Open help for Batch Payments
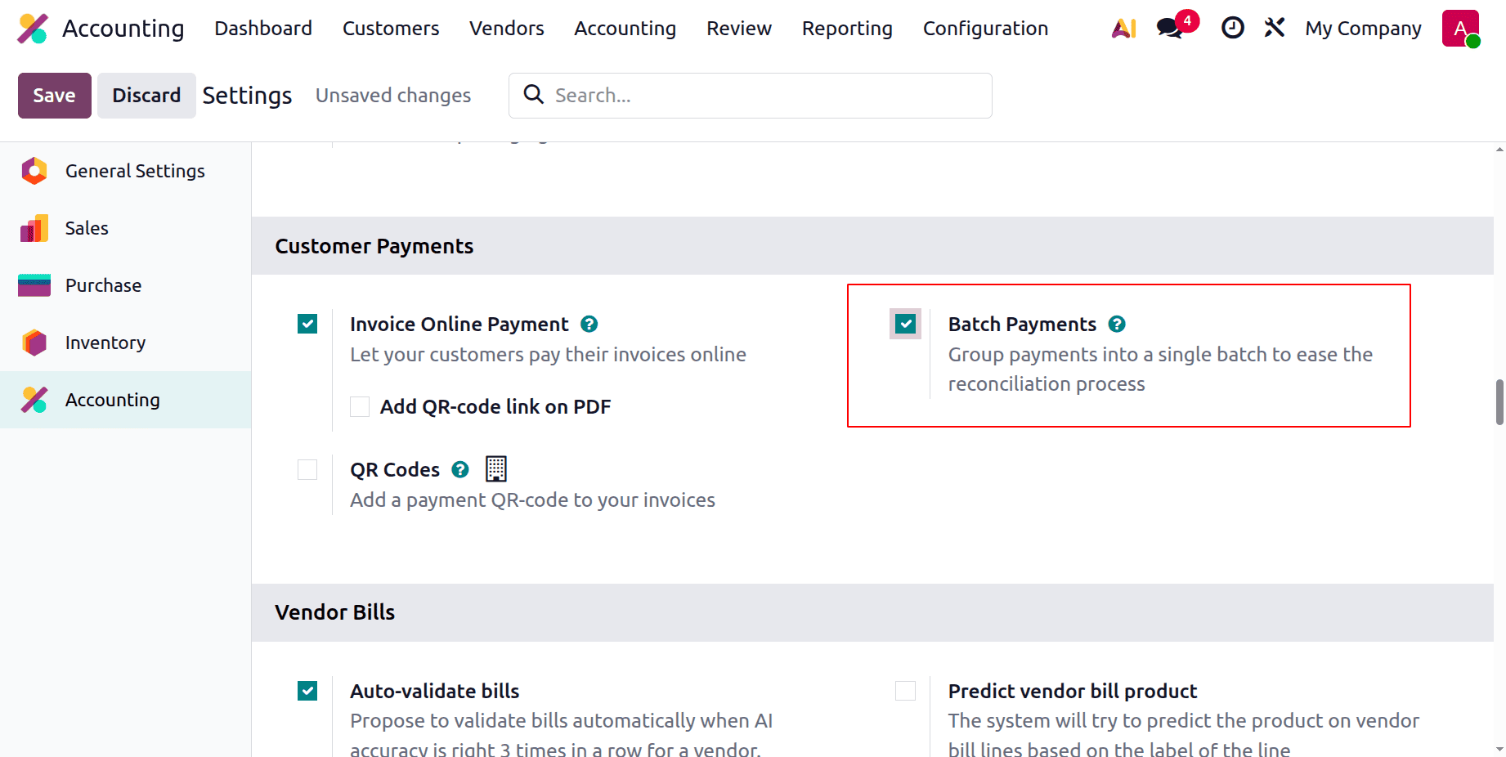 coord(1117,325)
